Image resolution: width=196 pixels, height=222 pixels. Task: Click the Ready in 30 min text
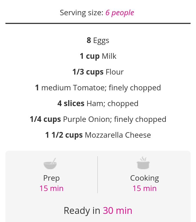coord(98,211)
